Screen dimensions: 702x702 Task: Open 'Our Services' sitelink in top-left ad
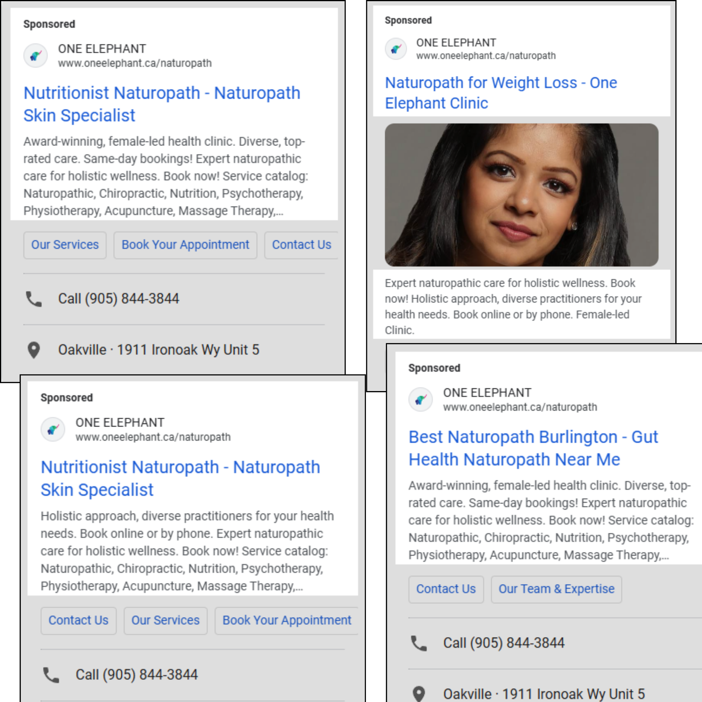pos(65,245)
